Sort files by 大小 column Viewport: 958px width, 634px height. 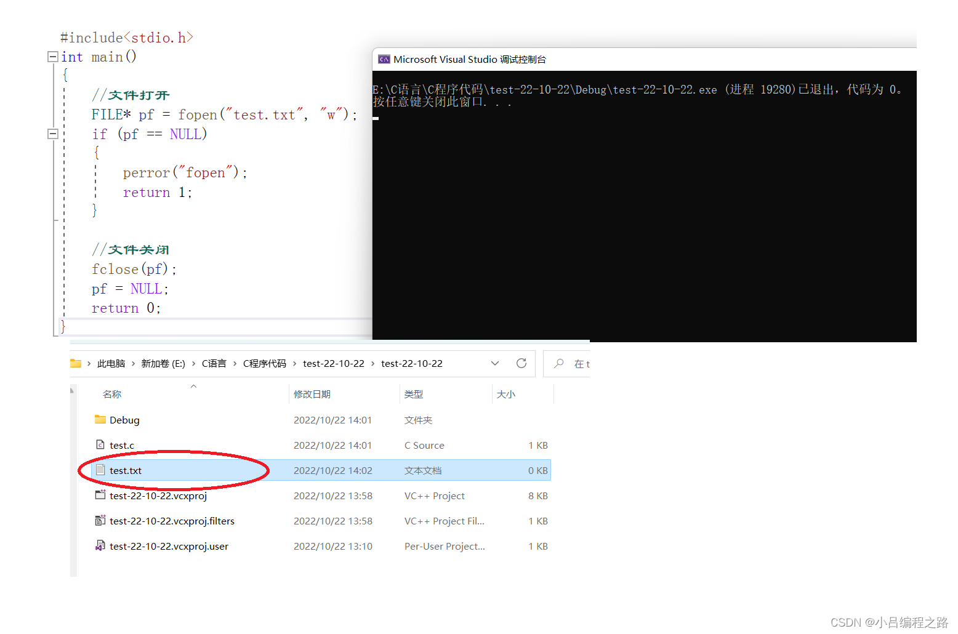pos(506,394)
